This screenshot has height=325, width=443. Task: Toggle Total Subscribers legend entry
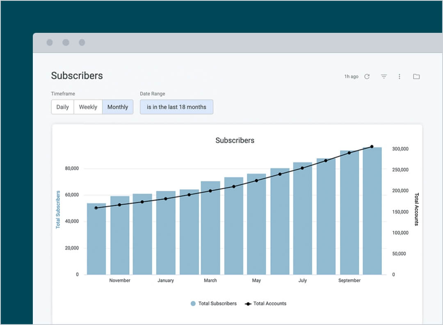coord(214,303)
